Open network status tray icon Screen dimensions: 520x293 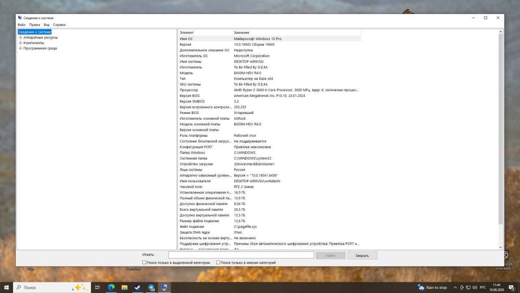coord(468,287)
